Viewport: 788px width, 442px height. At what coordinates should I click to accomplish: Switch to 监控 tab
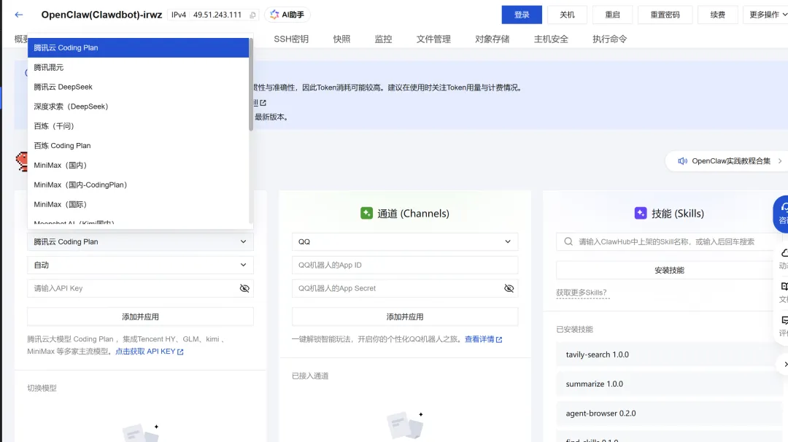pyautogui.click(x=384, y=39)
